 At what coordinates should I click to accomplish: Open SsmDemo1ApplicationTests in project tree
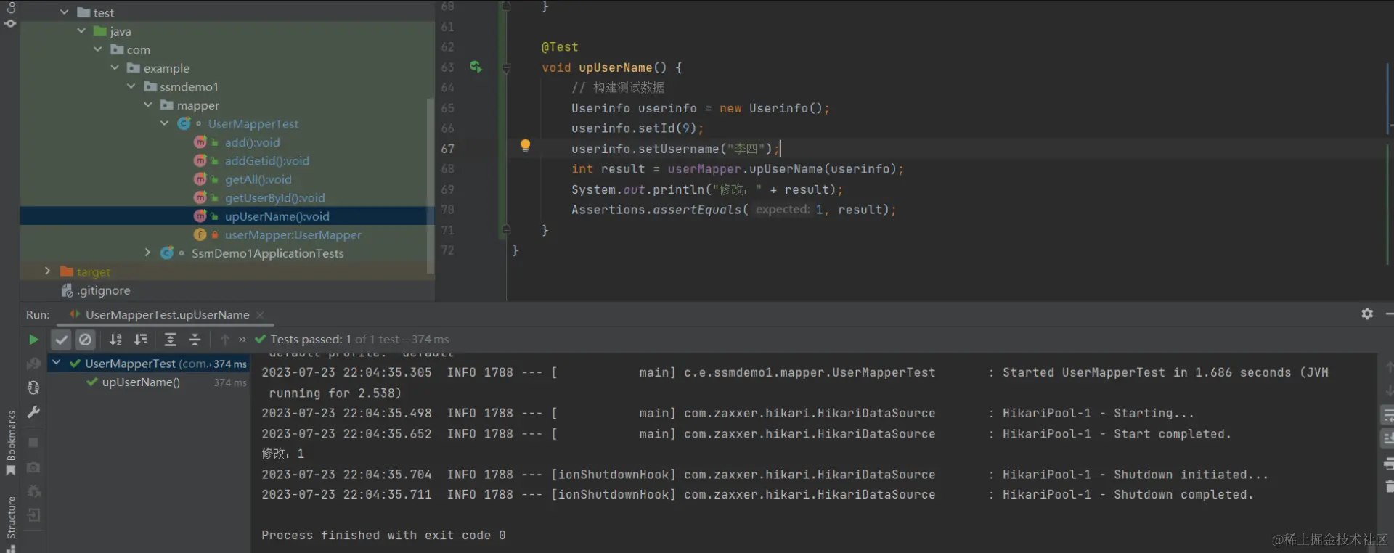pyautogui.click(x=268, y=253)
